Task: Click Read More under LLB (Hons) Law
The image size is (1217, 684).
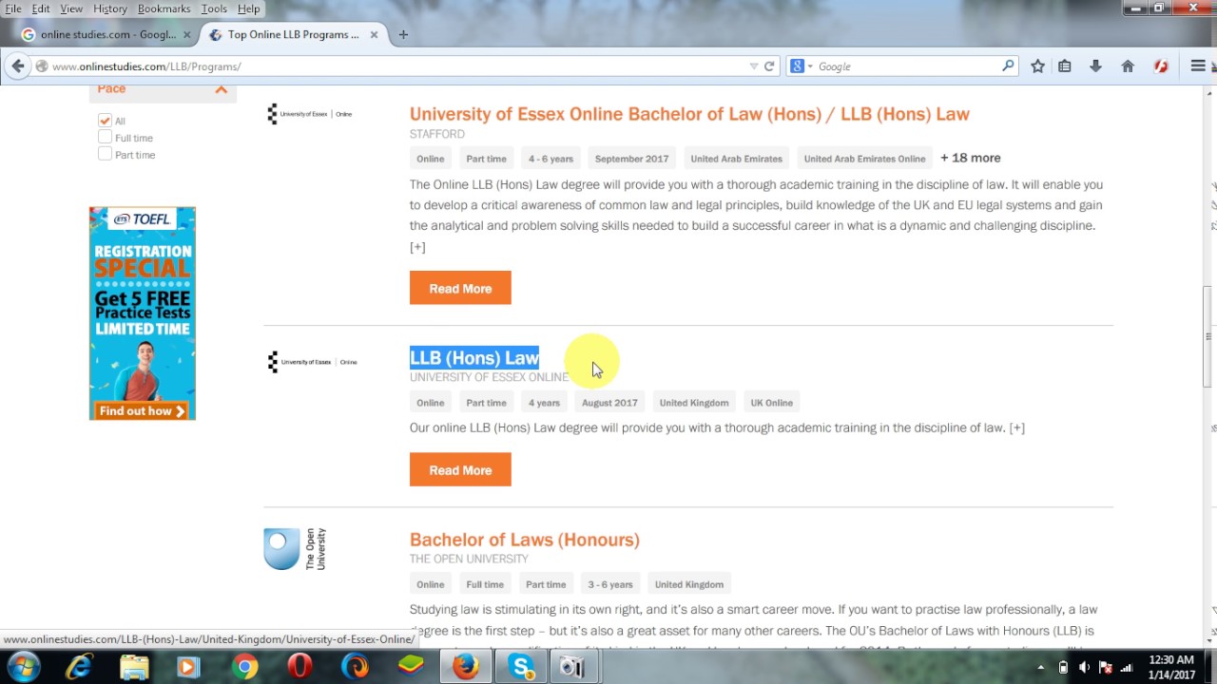Action: 460,469
